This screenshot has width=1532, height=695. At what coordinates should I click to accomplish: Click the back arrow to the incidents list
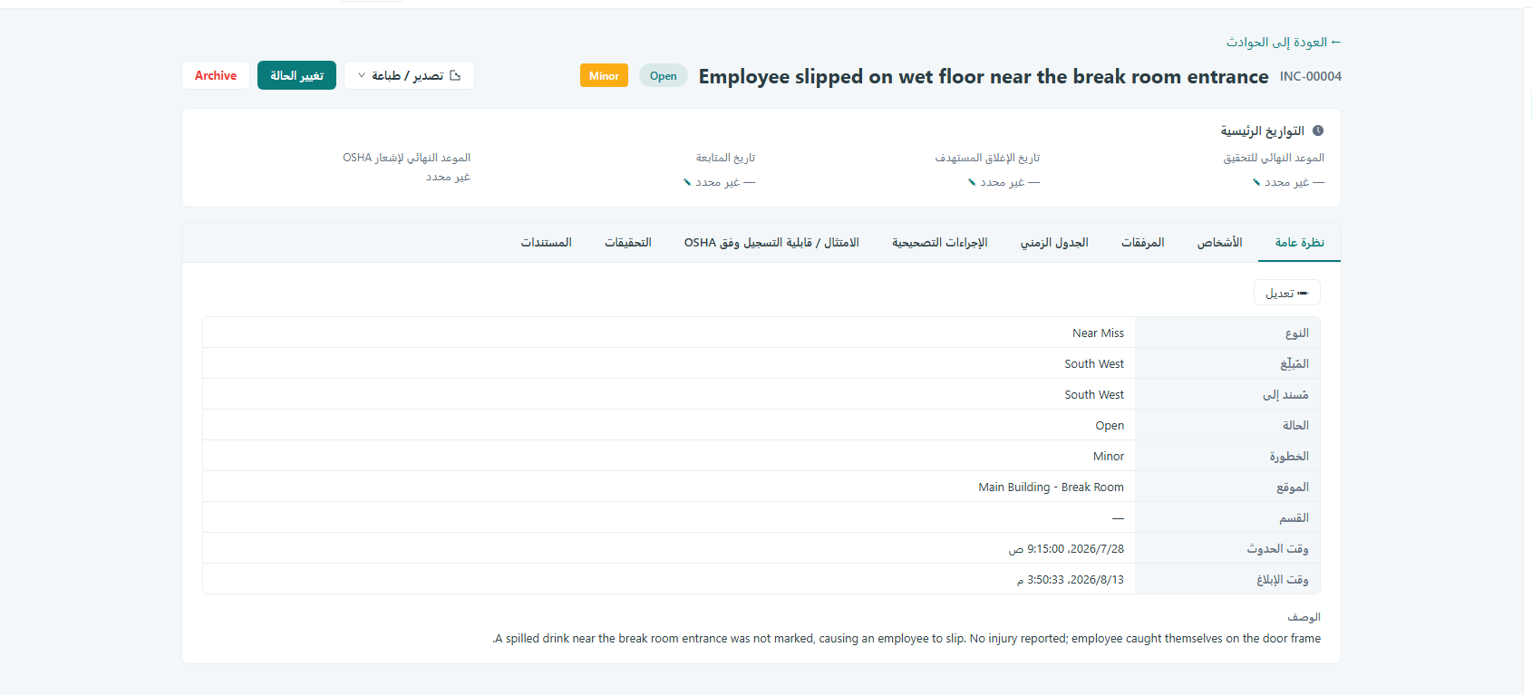click(1335, 42)
